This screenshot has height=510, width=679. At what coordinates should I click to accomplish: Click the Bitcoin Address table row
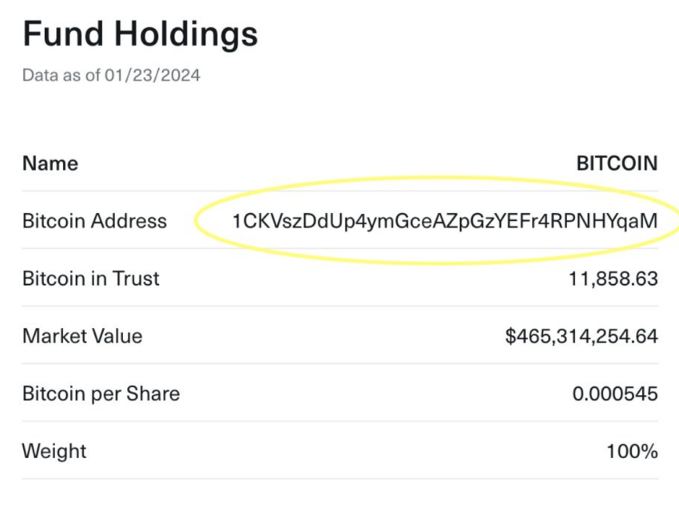pyautogui.click(x=340, y=219)
